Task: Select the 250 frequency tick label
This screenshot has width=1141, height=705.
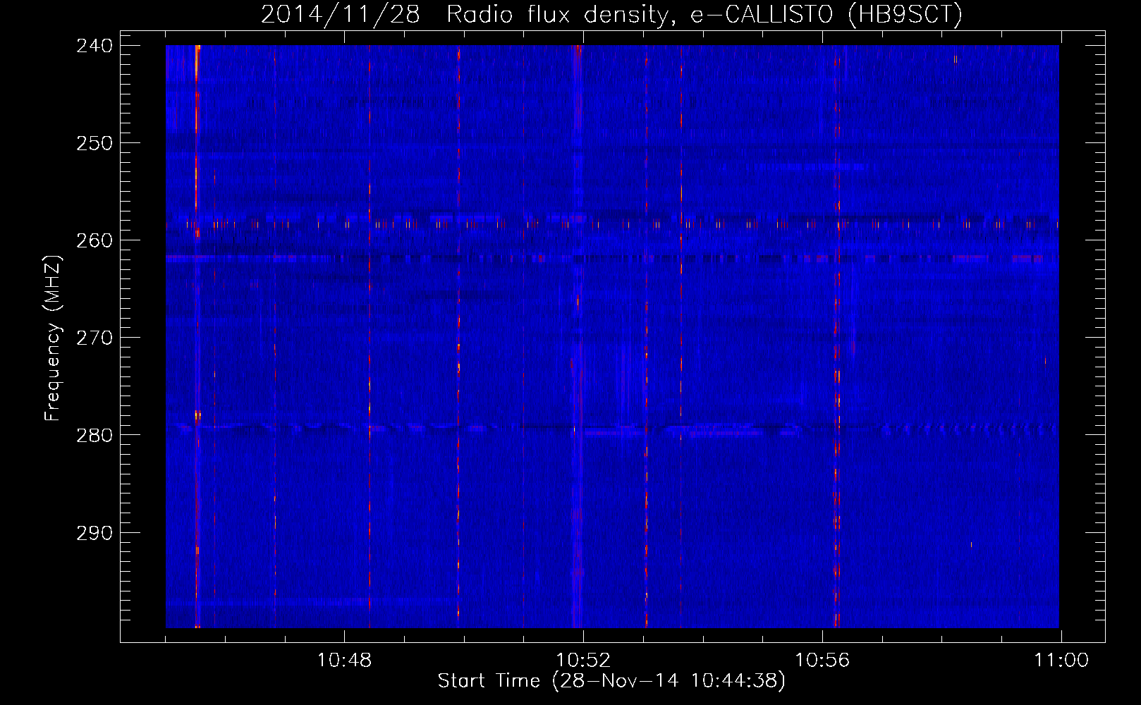Action: click(94, 143)
